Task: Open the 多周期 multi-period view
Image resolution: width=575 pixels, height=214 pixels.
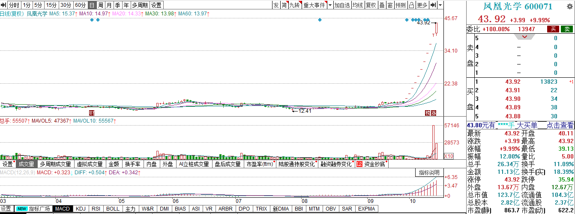Action: click(x=140, y=5)
